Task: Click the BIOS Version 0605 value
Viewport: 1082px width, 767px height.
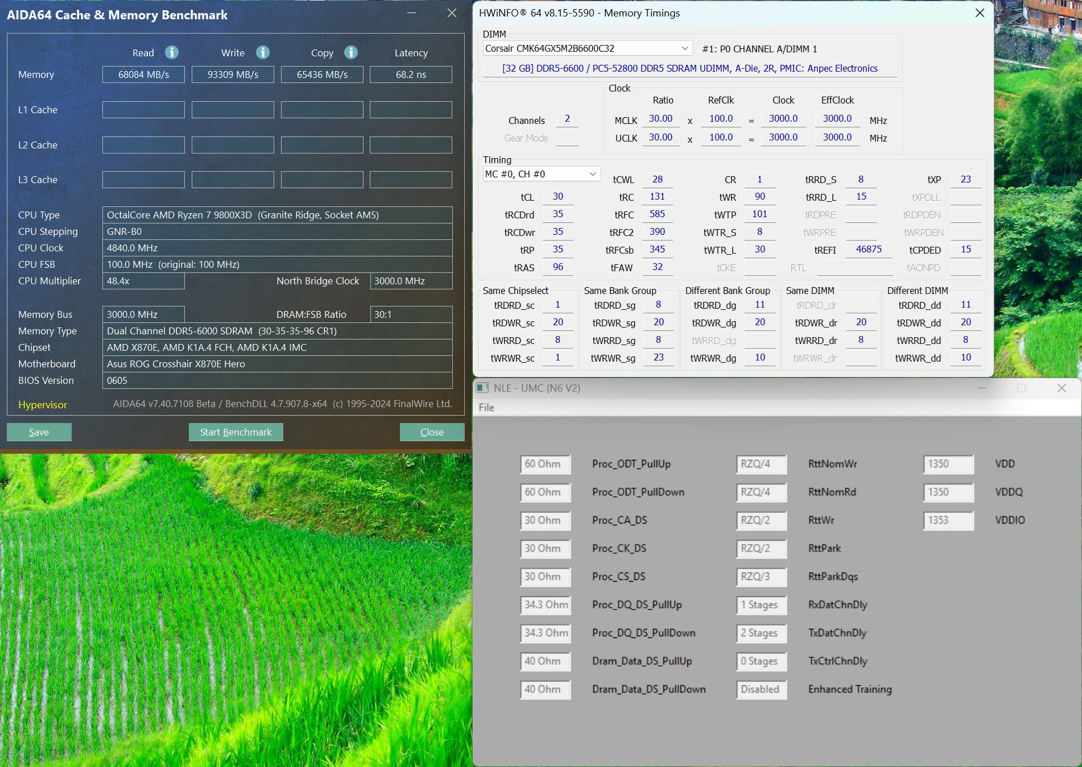Action: (x=278, y=380)
